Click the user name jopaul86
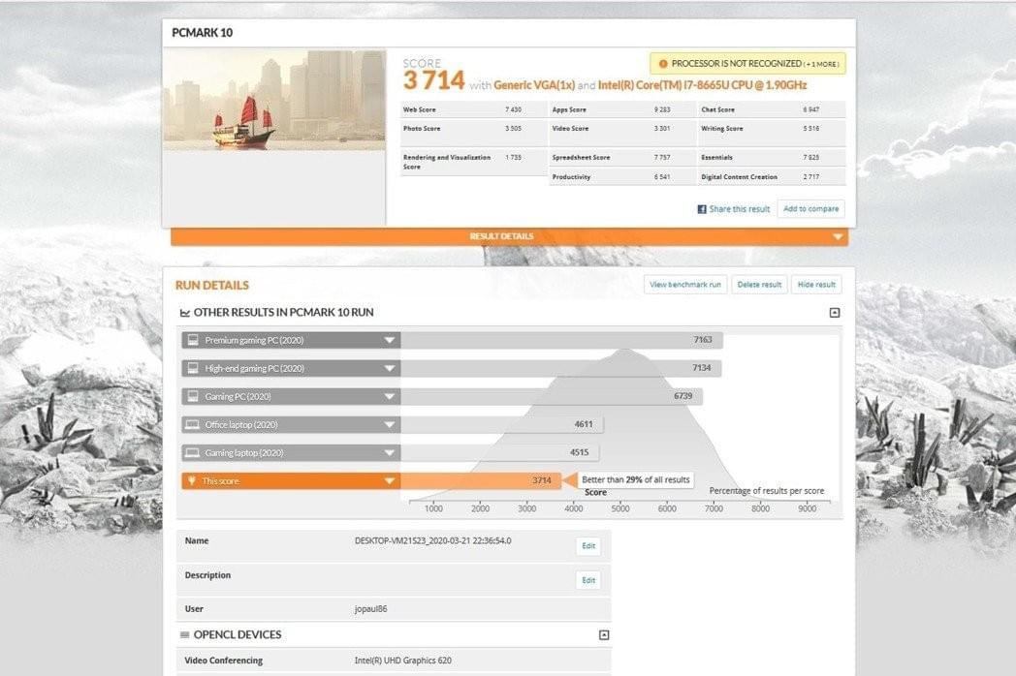The width and height of the screenshot is (1016, 676). click(x=370, y=609)
